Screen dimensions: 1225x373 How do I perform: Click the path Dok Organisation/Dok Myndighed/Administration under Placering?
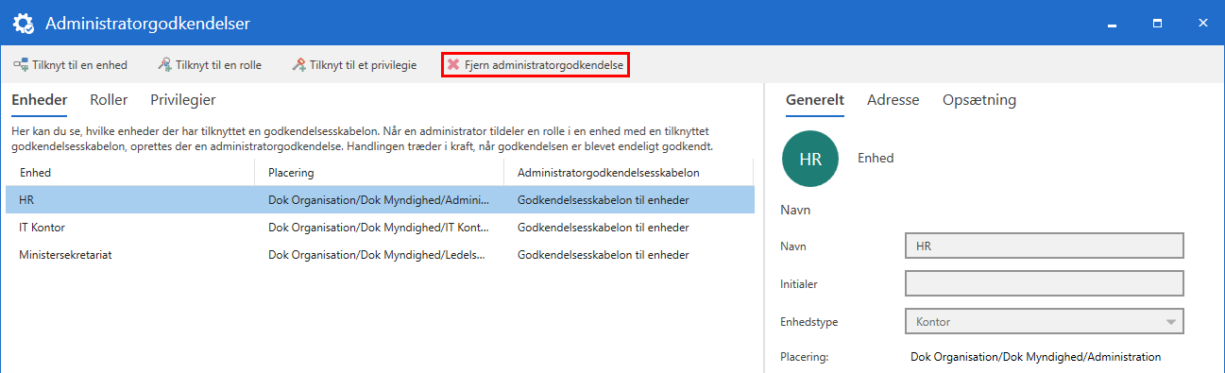pyautogui.click(x=1035, y=357)
